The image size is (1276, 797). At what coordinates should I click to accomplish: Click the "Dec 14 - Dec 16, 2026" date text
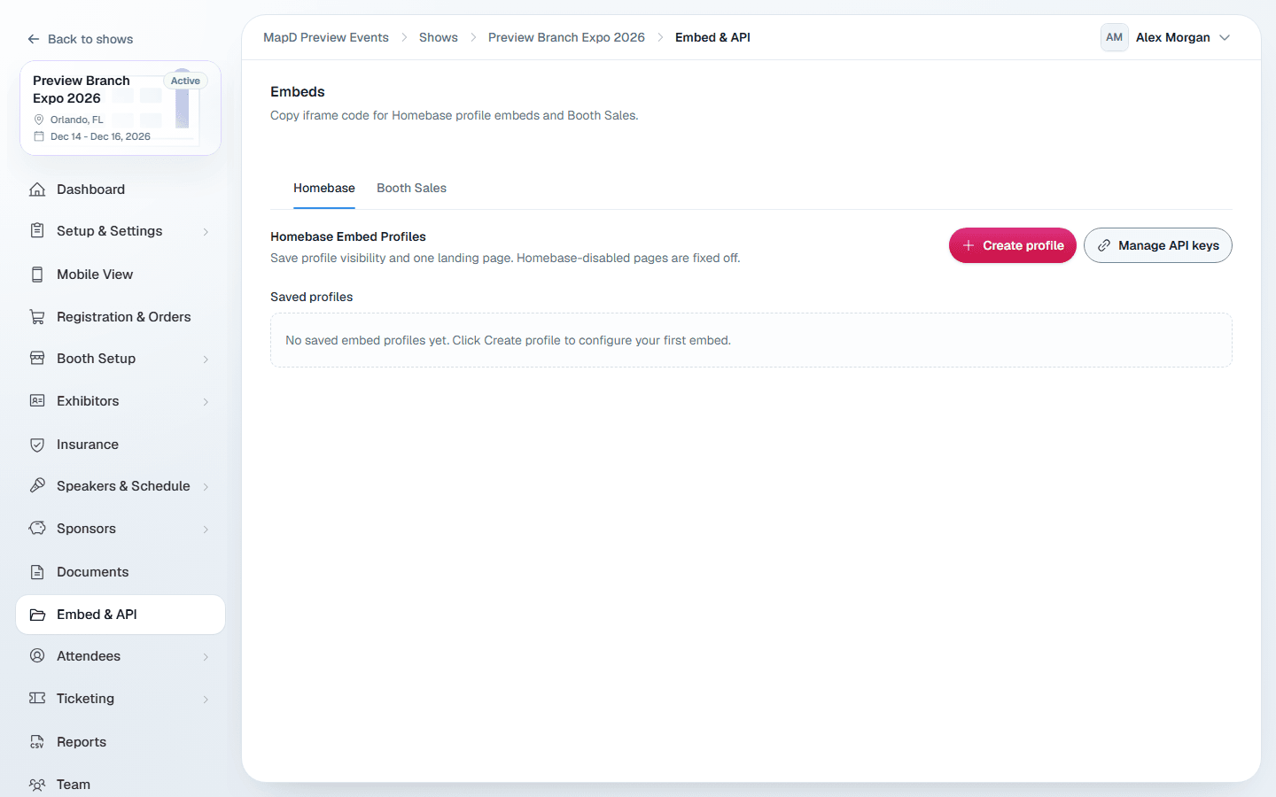click(x=100, y=136)
